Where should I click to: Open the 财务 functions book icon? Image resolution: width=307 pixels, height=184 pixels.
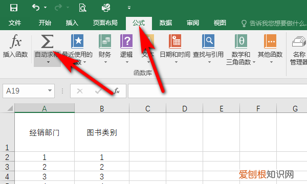(x=105, y=41)
